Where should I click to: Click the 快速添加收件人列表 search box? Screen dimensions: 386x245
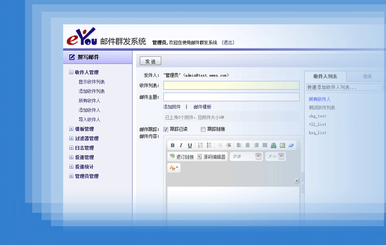[346, 87]
